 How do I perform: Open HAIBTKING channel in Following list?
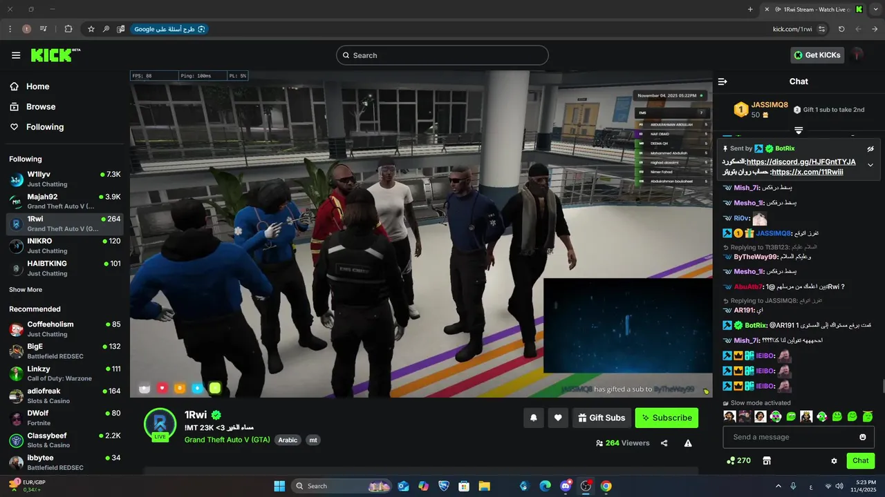tap(65, 268)
